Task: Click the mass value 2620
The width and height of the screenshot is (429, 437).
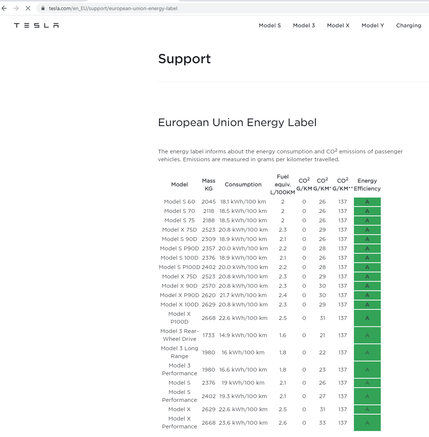Action: pos(209,295)
